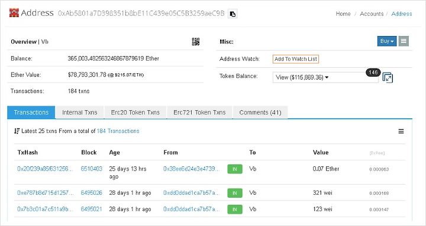Screen dimensions: 426x226
Task: Select the address 0xAb5801a7D398351b8bE11C439e05C5B3259aeC9B
Action: click(141, 14)
